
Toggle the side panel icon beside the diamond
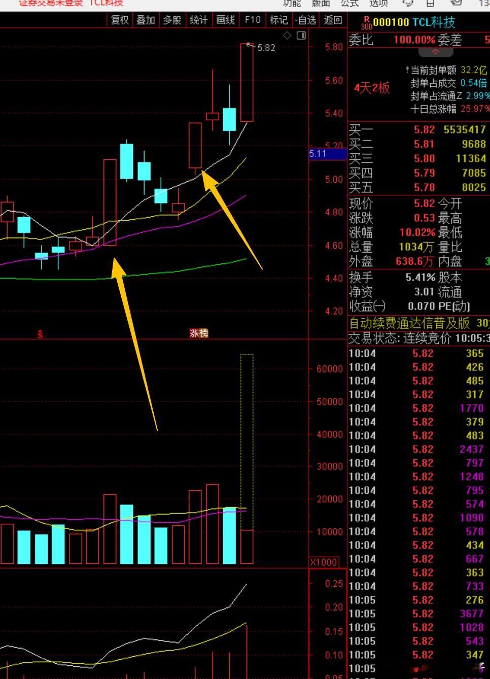pyautogui.click(x=301, y=35)
